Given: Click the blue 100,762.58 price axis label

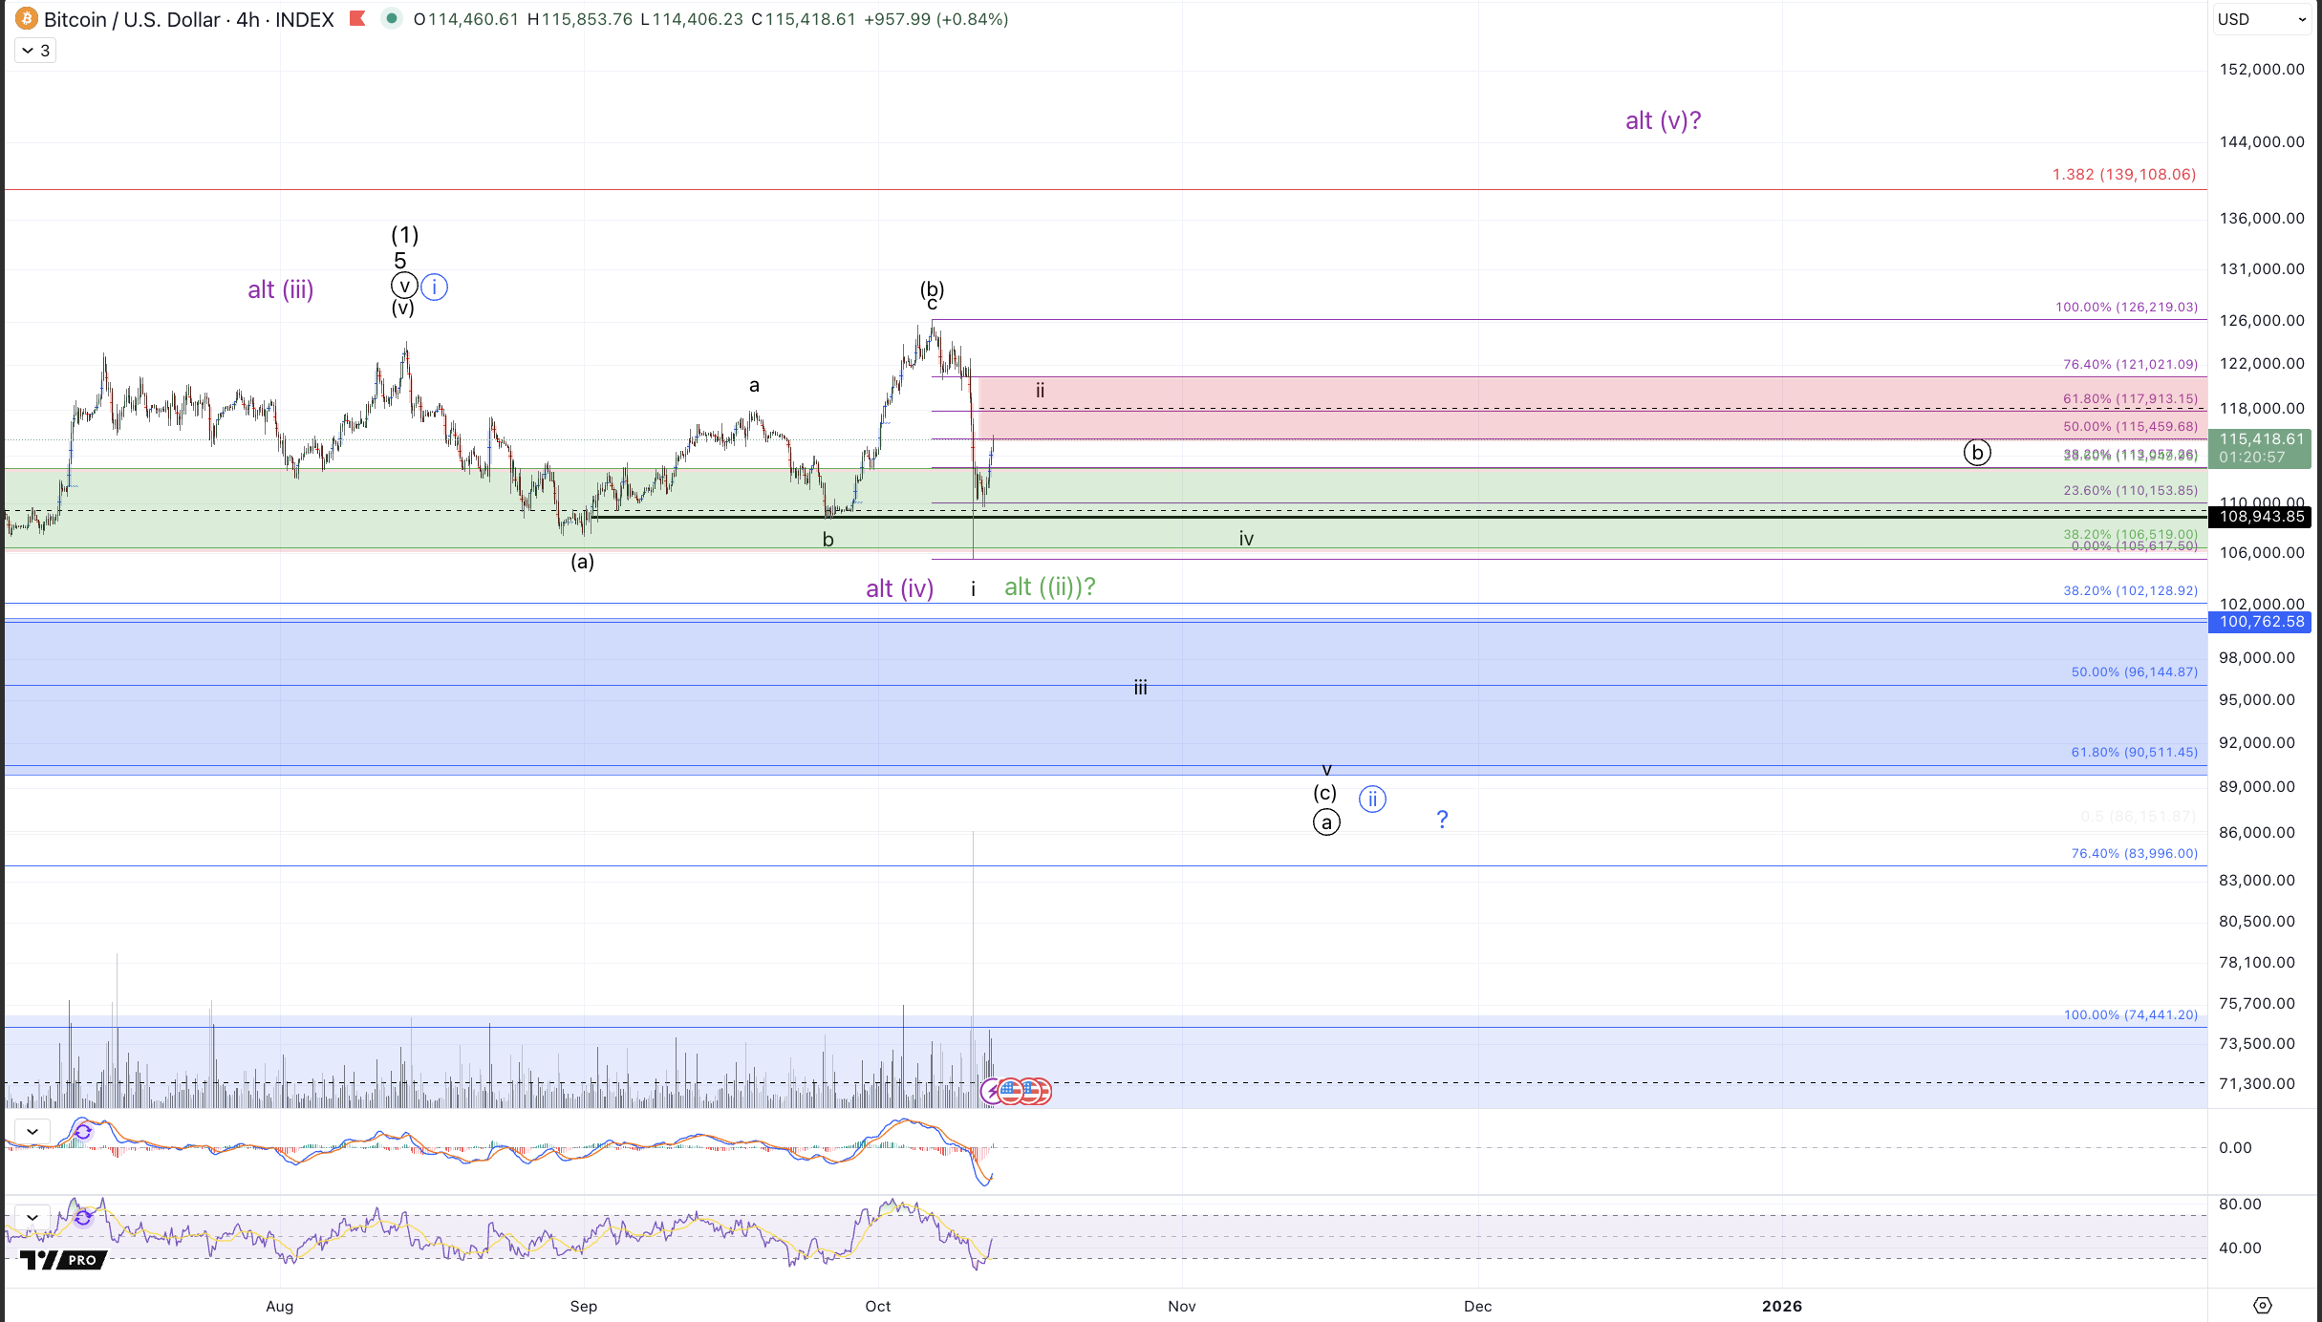Looking at the screenshot, I should point(2261,622).
